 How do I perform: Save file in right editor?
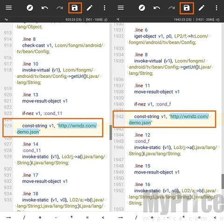pos(187,7)
